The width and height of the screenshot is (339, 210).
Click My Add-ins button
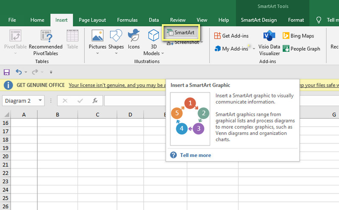[x=231, y=49]
